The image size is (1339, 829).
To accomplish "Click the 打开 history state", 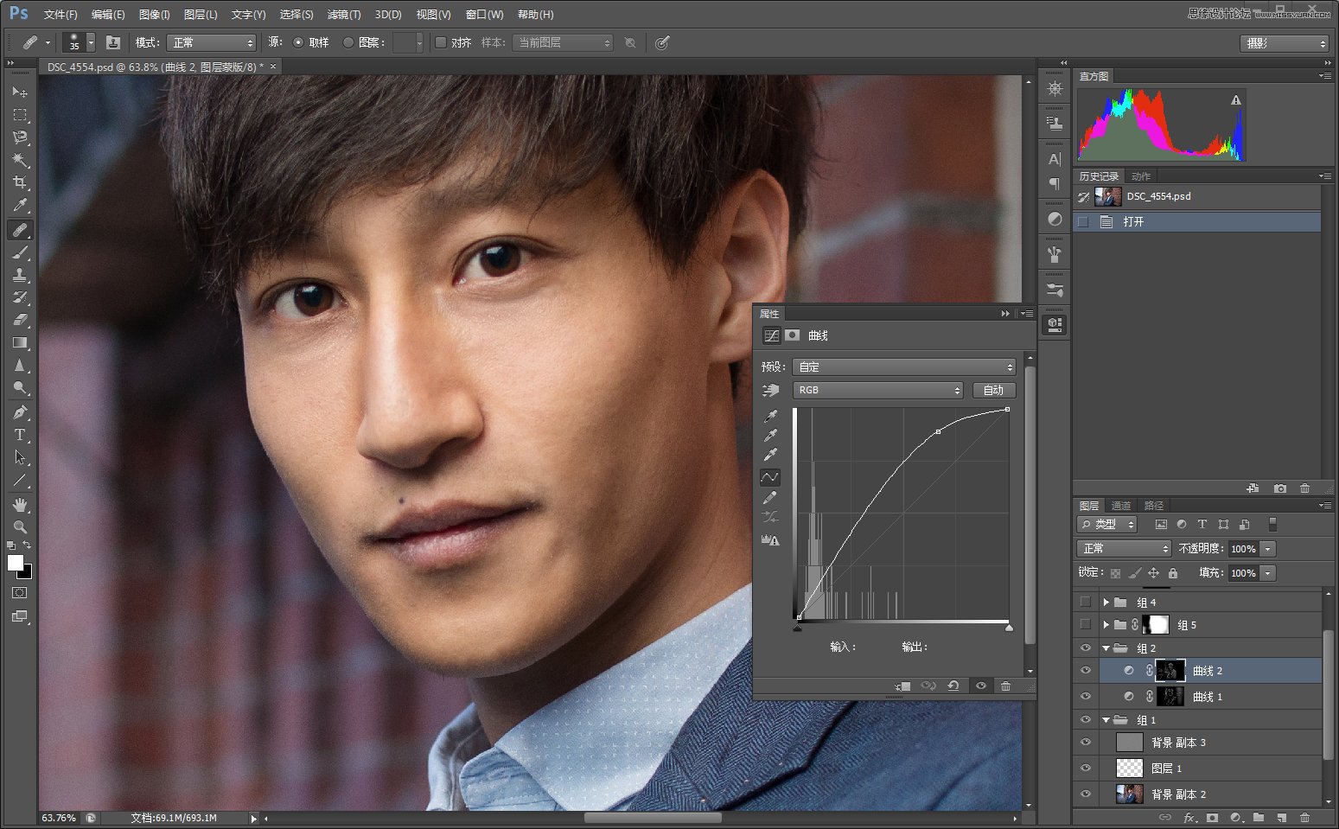I will pyautogui.click(x=1135, y=221).
